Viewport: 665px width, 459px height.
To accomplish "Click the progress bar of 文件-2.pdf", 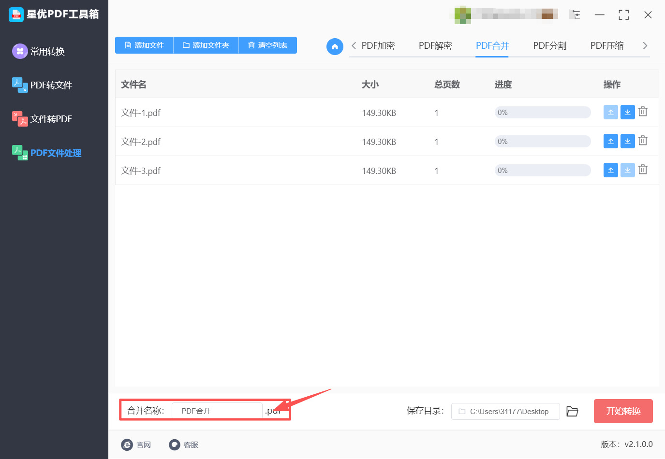I will click(x=543, y=142).
